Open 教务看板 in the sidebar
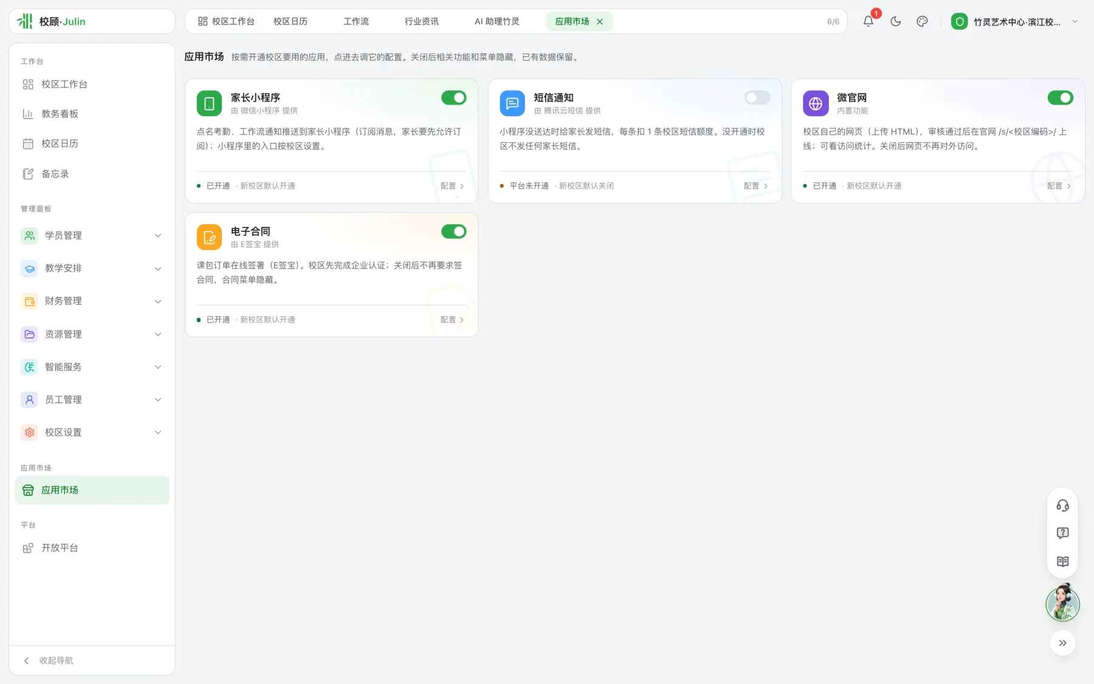Image resolution: width=1094 pixels, height=684 pixels. click(92, 114)
